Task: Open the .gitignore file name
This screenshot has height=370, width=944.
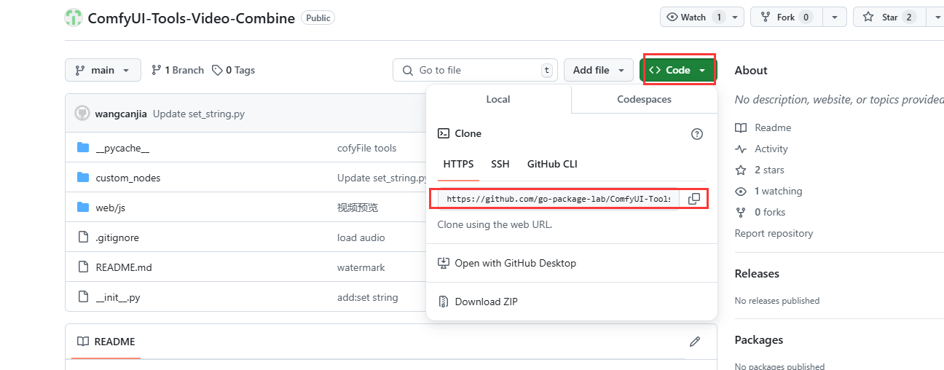Action: click(117, 237)
